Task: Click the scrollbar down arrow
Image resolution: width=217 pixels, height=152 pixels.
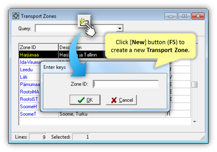Action: 194,122
